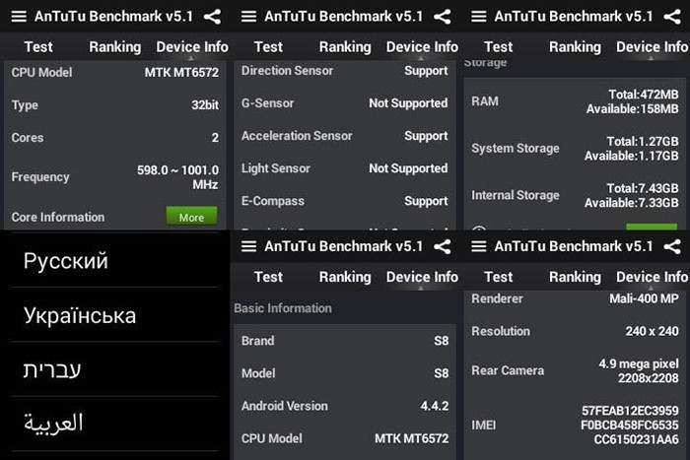Viewport: 690px width, 460px height.
Task: Open hamburger menu in the CPU Frequency panel
Action: [18, 17]
